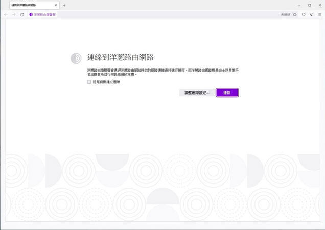Open the hamburger application menu
325x230 pixels.
(320, 14)
